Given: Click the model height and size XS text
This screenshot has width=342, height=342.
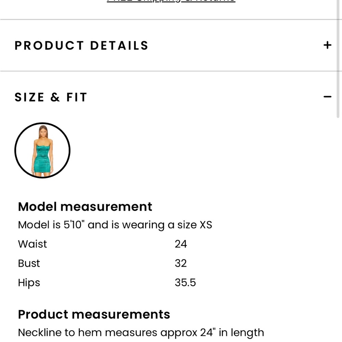Looking at the screenshot, I should [115, 225].
